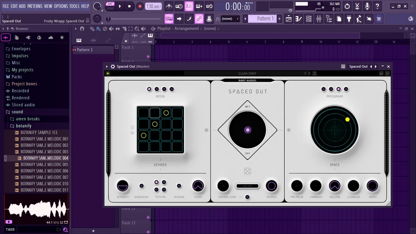Open the PATTERNS menu
416x234 pixels.
35,6
